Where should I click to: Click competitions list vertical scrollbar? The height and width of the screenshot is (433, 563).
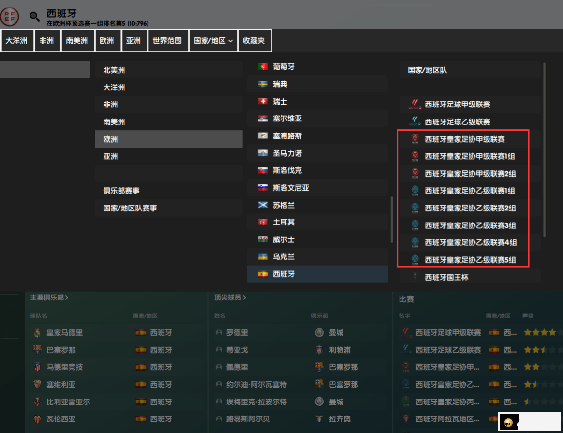click(x=544, y=150)
